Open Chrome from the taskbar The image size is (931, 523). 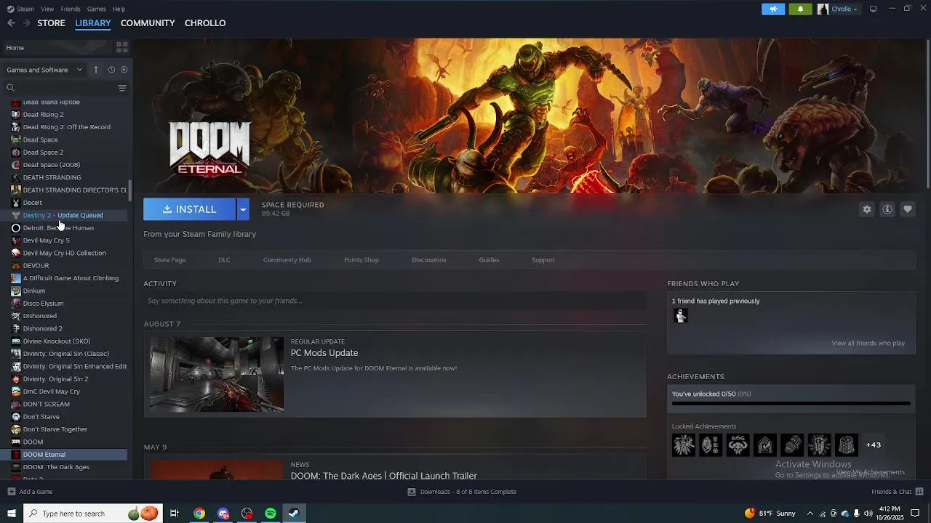[199, 514]
